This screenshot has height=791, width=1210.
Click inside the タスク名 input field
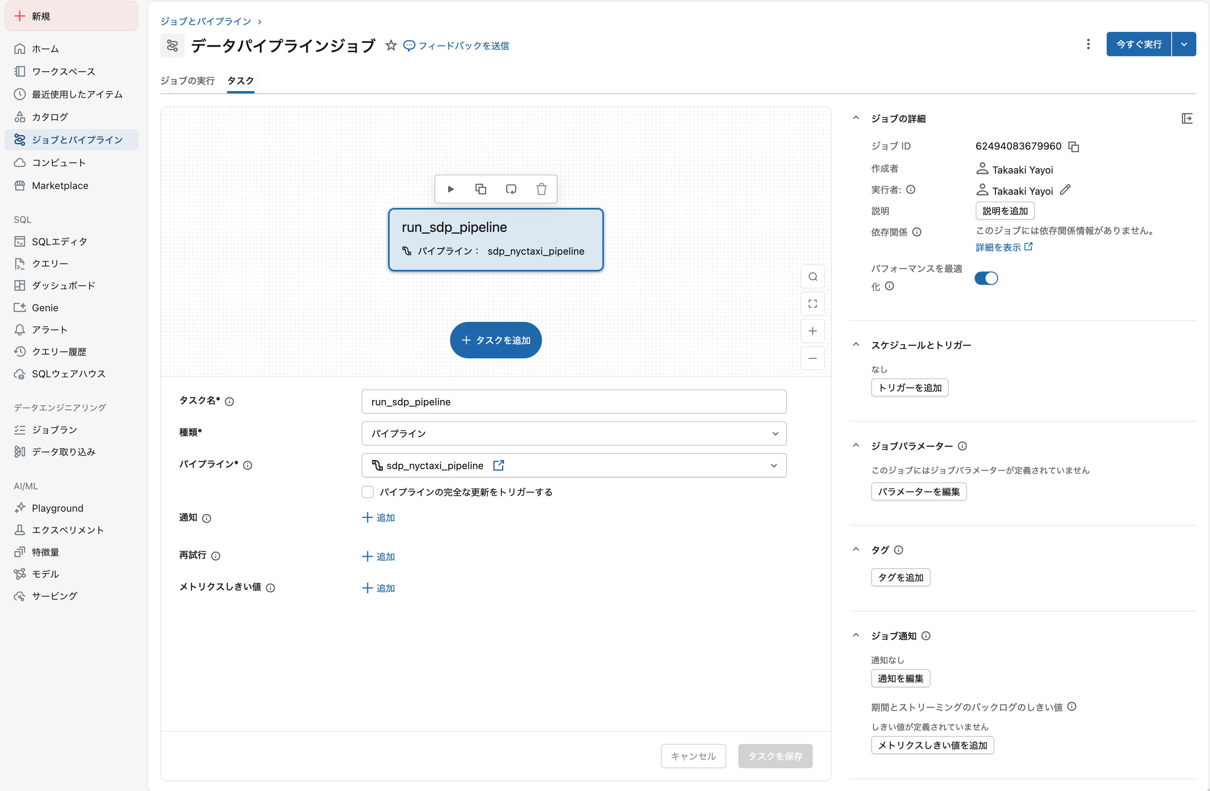573,401
